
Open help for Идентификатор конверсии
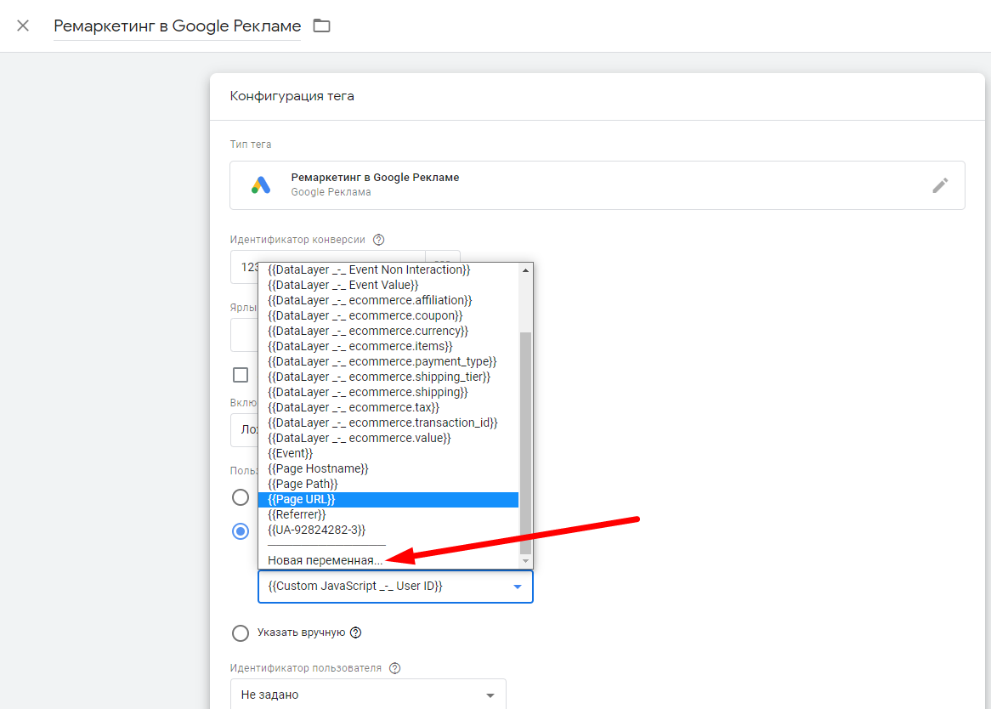pos(379,240)
